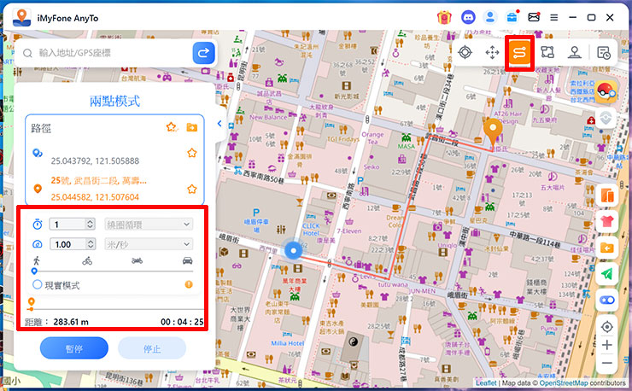Open the hamburger menu in title bar
The width and height of the screenshot is (632, 391).
(554, 18)
